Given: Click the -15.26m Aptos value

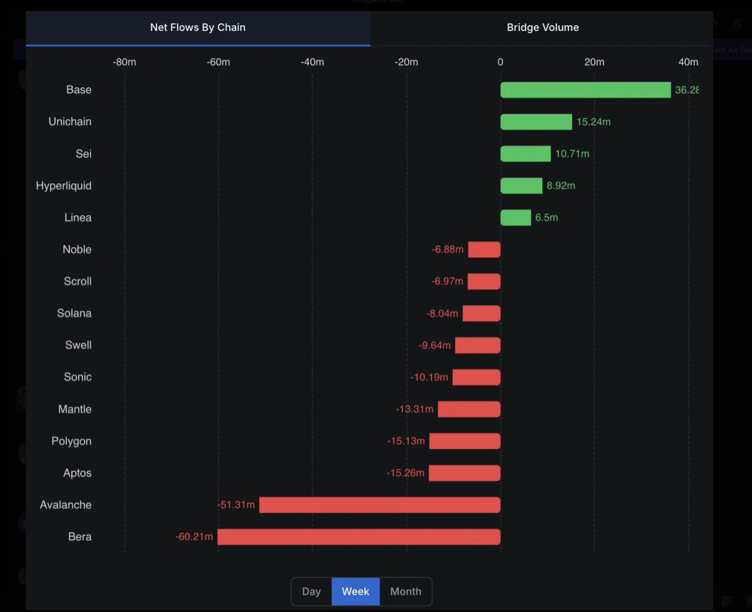Looking at the screenshot, I should (x=405, y=473).
